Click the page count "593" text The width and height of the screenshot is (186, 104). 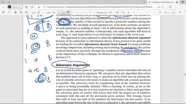[x=165, y=12]
